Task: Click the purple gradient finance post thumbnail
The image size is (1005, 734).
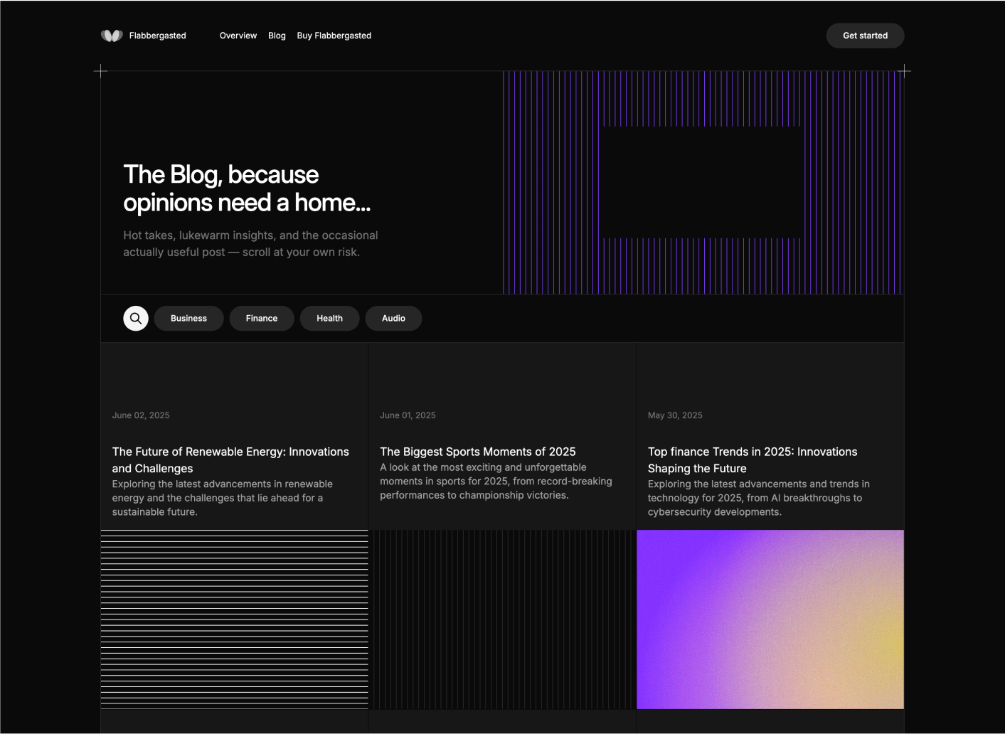Action: point(770,619)
